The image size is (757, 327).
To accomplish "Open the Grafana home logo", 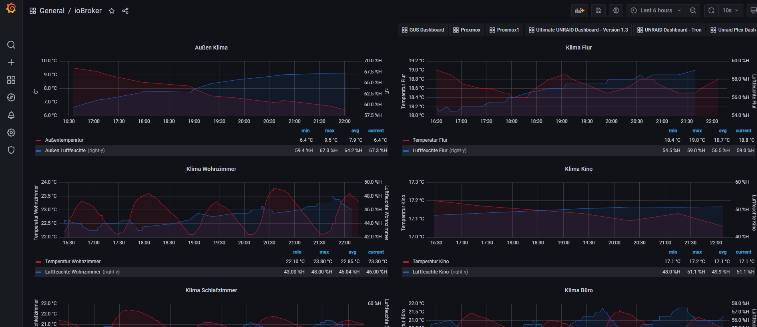I will pos(11,8).
